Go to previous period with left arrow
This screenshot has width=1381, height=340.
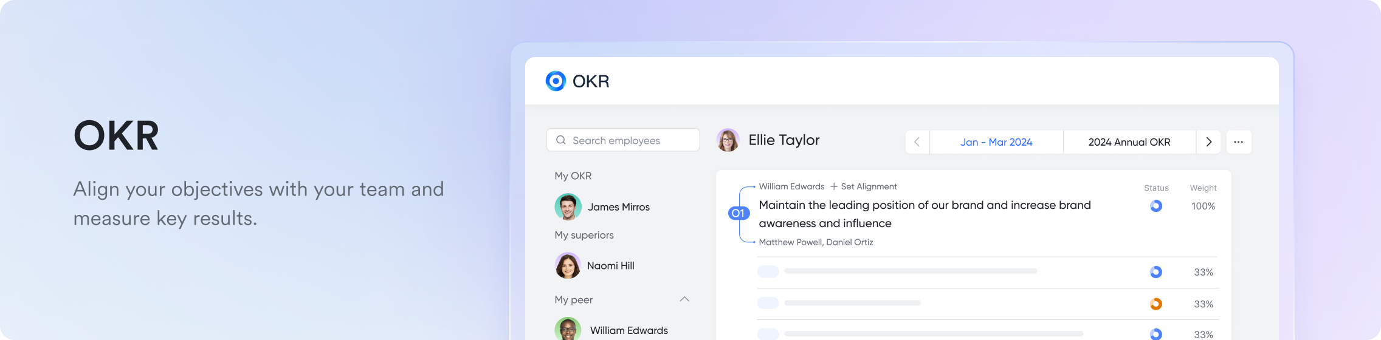point(917,142)
